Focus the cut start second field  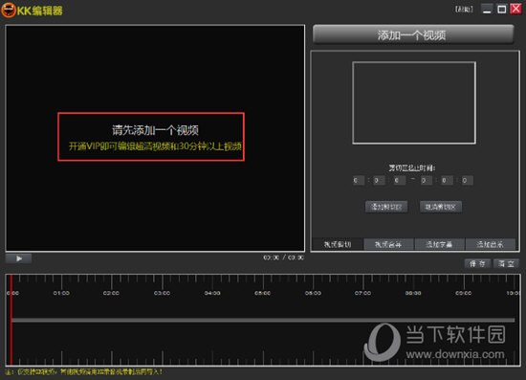click(x=399, y=181)
